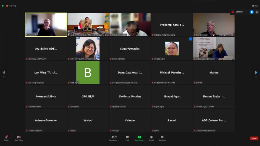
Task: Expand the arrow next to Participants
Action: pos(120,137)
